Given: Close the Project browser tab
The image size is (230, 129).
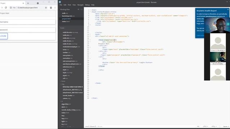Looking at the screenshot, I should pos(23,3).
